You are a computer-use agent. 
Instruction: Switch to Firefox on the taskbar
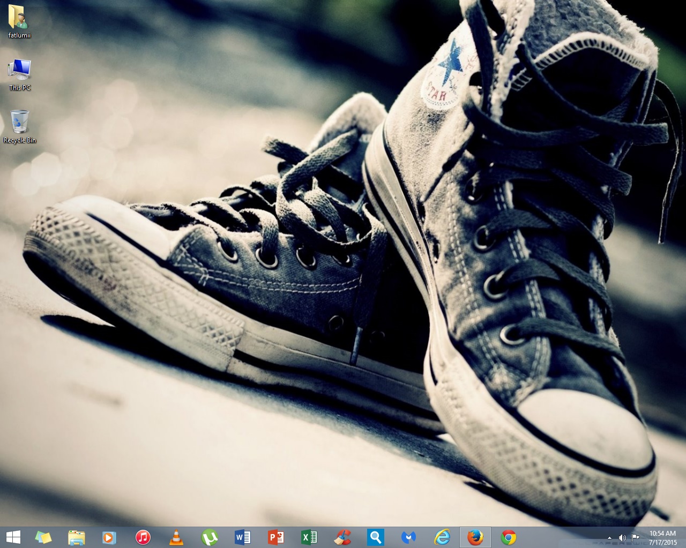pos(475,537)
